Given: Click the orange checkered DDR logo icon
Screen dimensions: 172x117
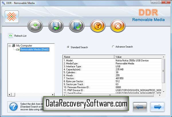Looking at the screenshot, I should [x=12, y=17].
